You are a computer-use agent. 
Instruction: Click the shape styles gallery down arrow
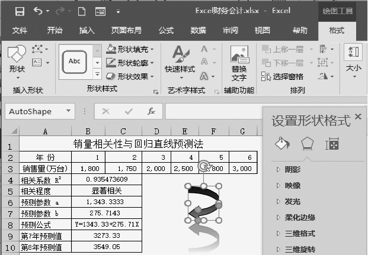[97, 63]
